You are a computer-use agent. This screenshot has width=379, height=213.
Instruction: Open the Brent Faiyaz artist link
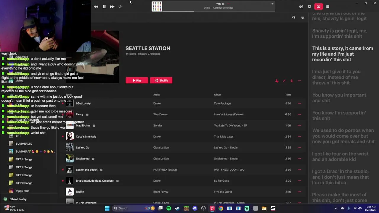[x=161, y=192]
